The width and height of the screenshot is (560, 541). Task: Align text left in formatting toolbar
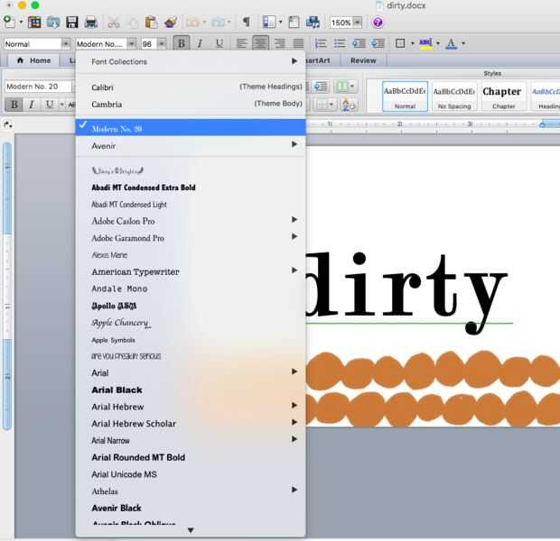coord(242,43)
